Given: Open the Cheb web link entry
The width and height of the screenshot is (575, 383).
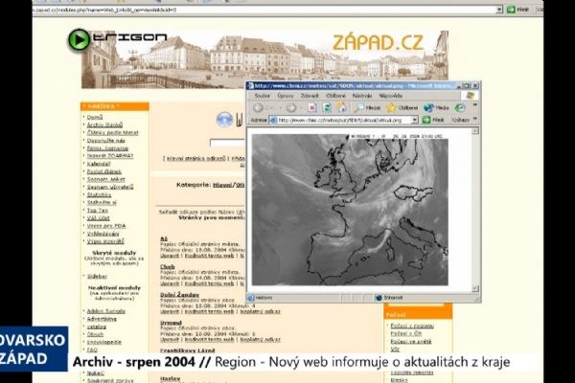Looking at the screenshot, I should pyautogui.click(x=167, y=267).
